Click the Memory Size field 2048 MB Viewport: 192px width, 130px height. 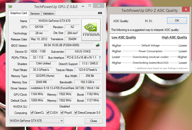(41, 82)
